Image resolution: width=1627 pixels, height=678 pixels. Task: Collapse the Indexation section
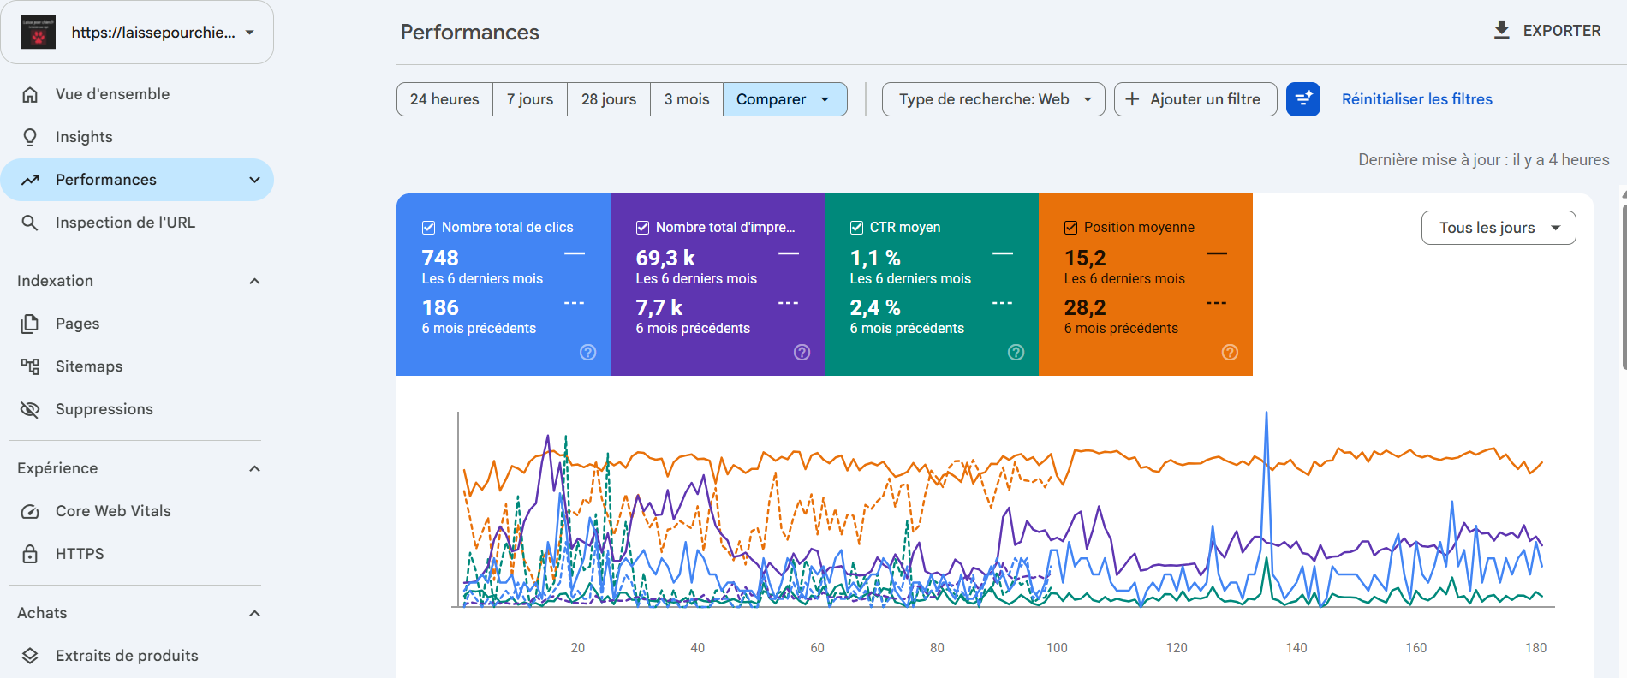click(254, 281)
